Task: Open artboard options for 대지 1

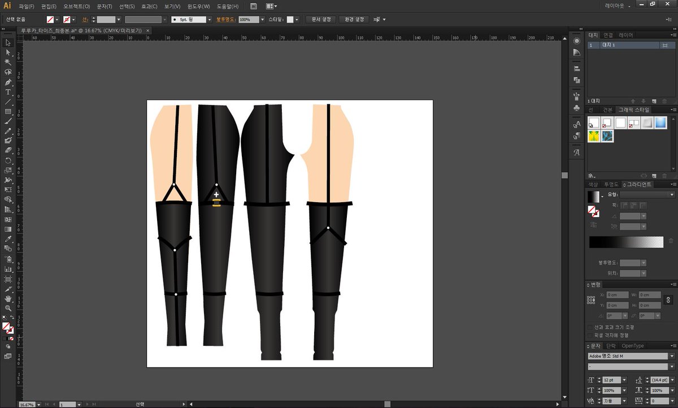Action: click(x=664, y=45)
